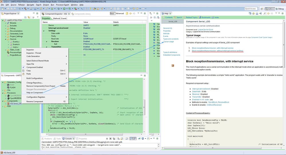The image size is (286, 155).
Task: Click the Debug bug toolbar icon
Action: (59, 9)
